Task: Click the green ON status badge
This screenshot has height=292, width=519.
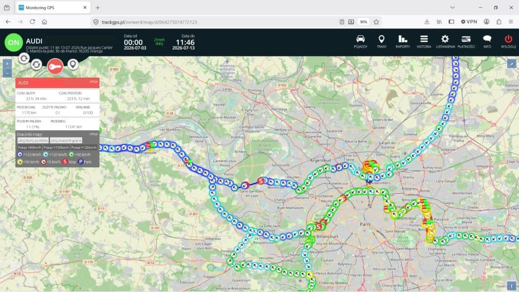Action: [14, 43]
